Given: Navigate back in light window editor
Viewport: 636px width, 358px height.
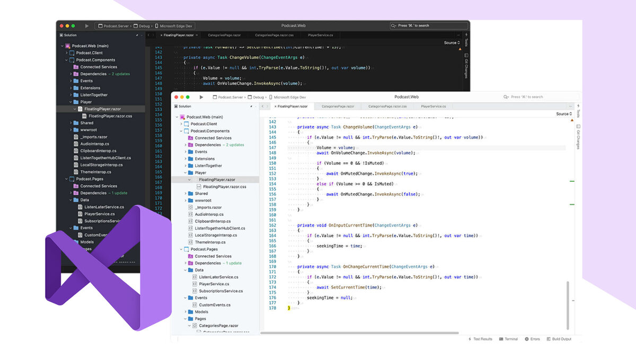Looking at the screenshot, I should (x=262, y=106).
